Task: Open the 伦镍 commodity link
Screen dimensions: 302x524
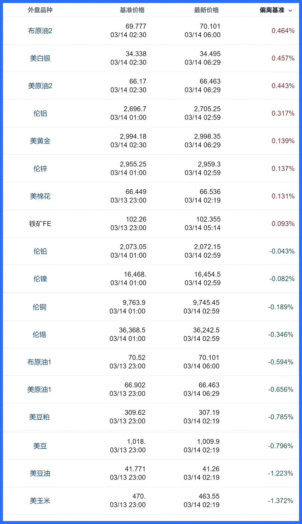Action: (x=40, y=279)
